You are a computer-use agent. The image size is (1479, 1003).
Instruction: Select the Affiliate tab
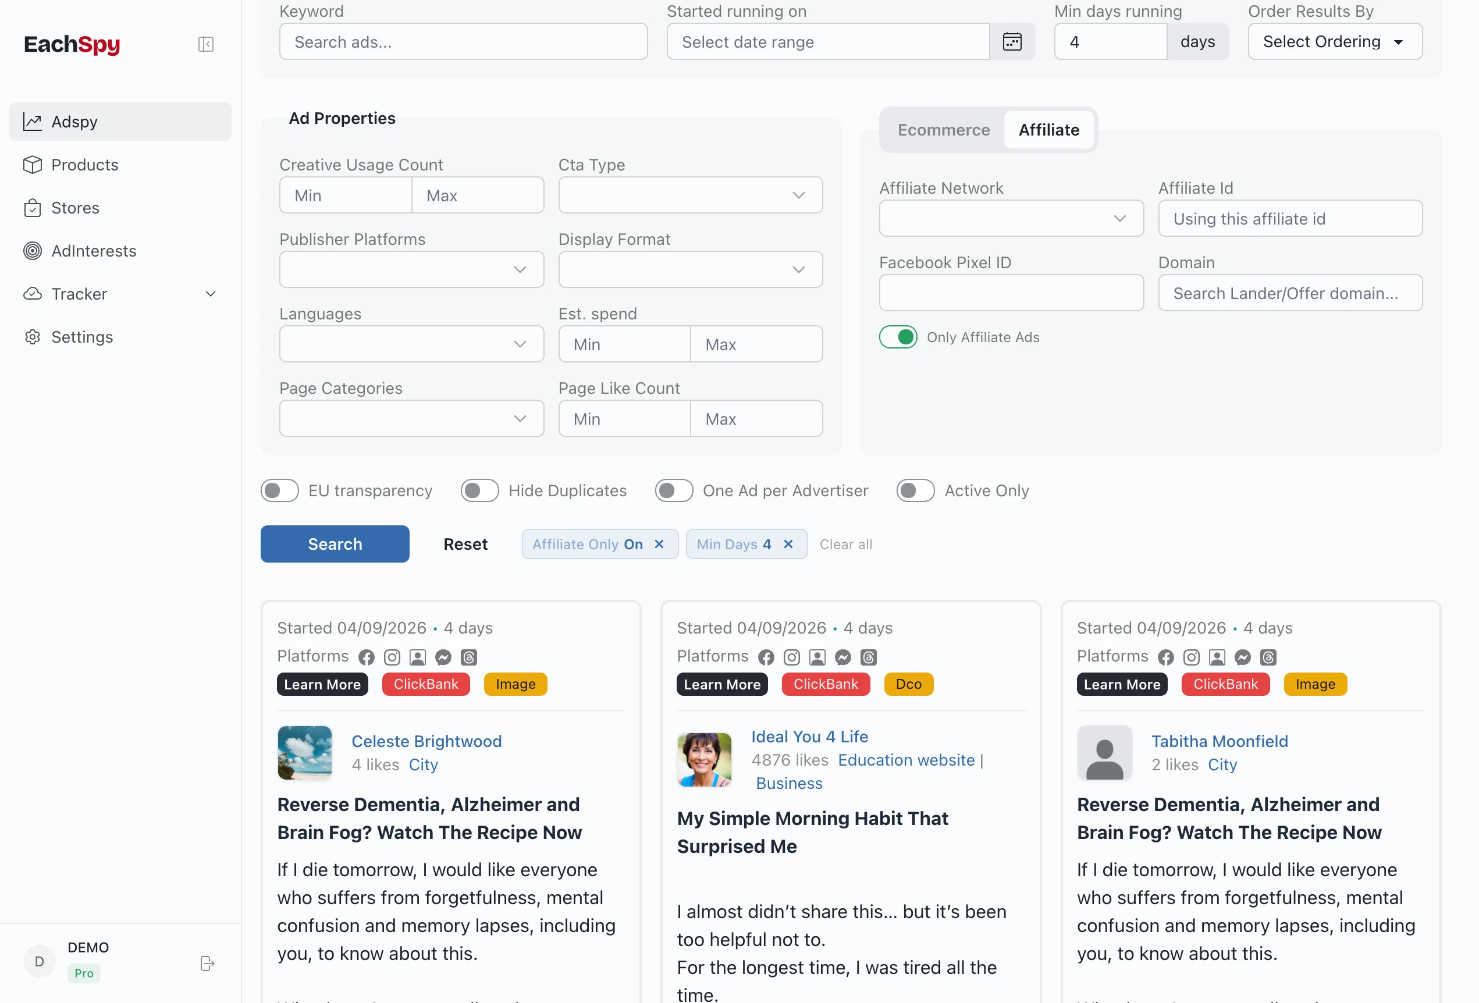(x=1048, y=130)
